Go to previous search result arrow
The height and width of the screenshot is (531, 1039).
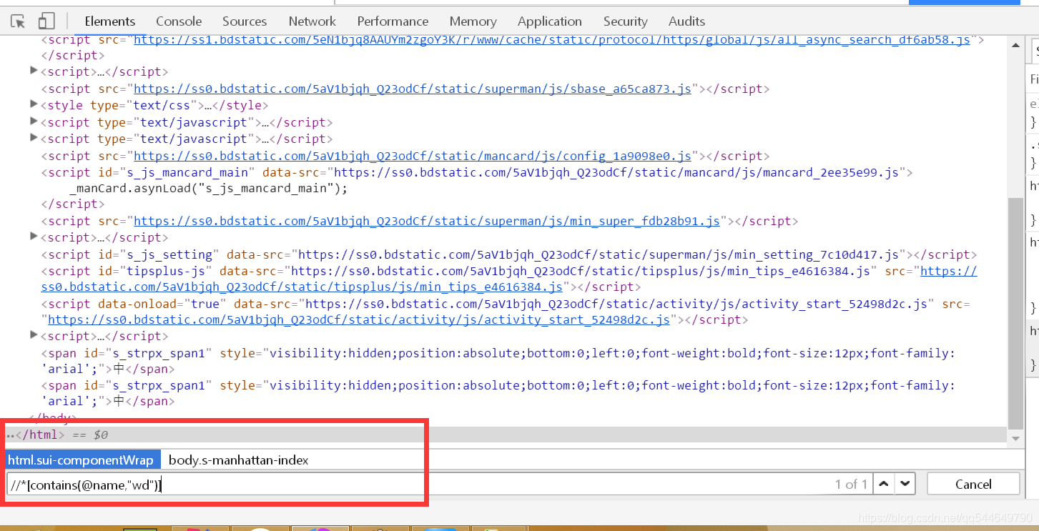tap(885, 484)
